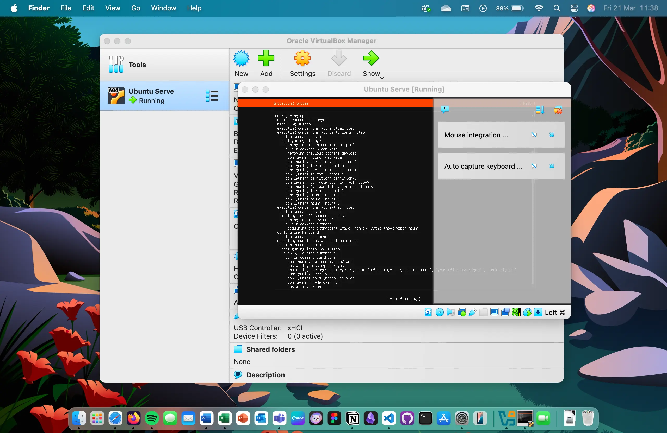Suppress the Mouse integration notification messages
This screenshot has height=433, width=667.
pos(534,135)
